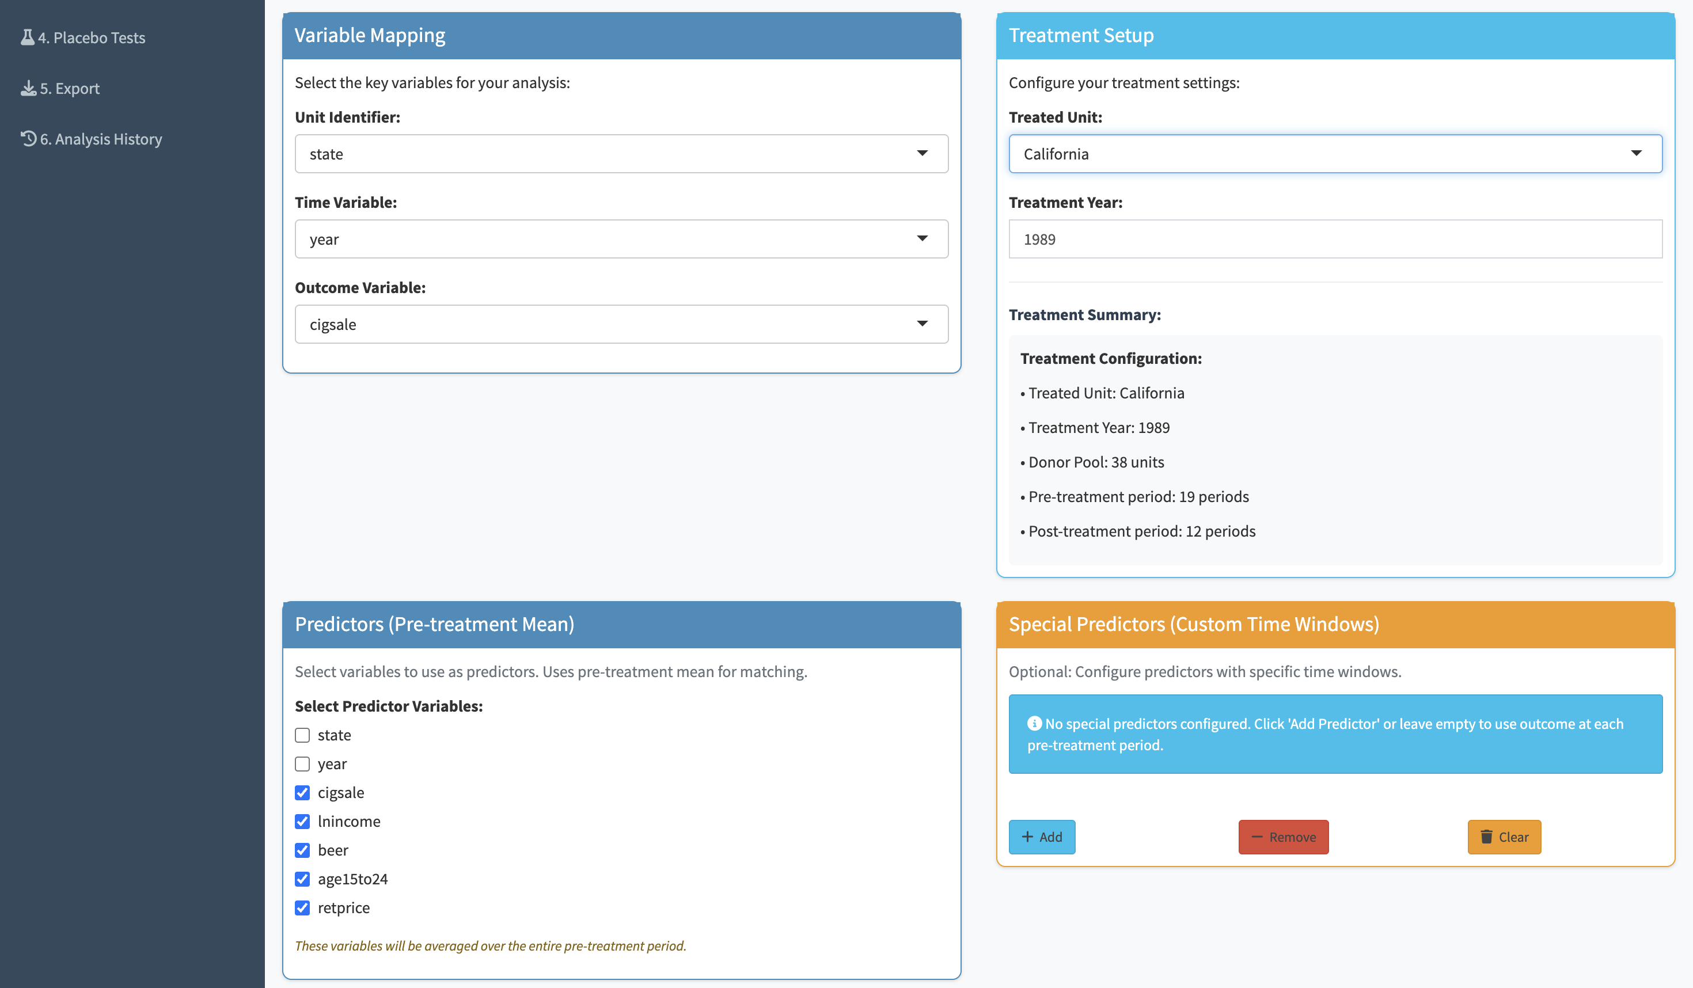Open the Treated Unit California dropdown
The image size is (1693, 988).
[1334, 154]
